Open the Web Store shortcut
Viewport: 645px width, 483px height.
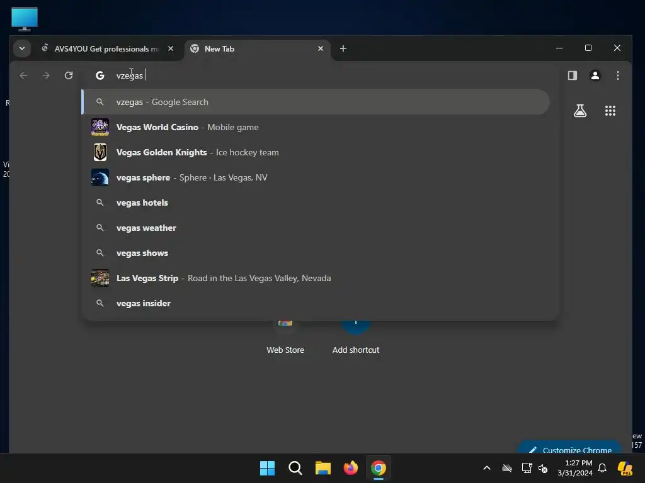click(285, 337)
